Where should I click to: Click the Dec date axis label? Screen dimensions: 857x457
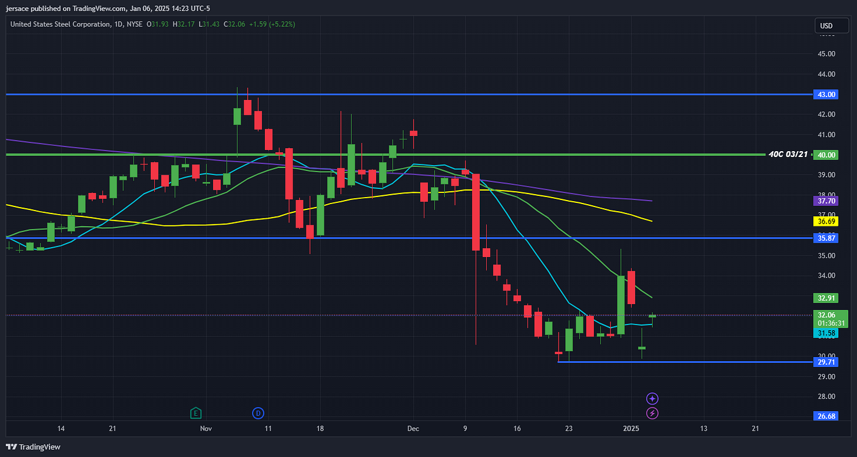[x=413, y=429]
